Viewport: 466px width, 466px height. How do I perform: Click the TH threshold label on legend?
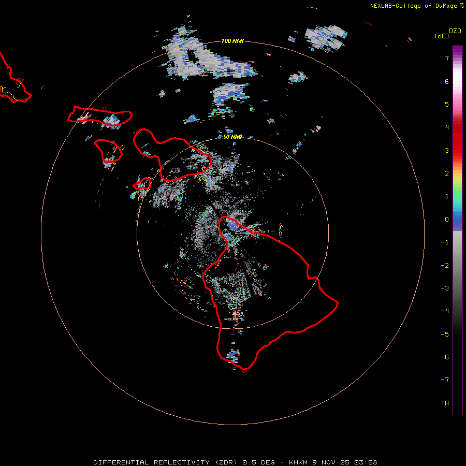[x=445, y=403]
